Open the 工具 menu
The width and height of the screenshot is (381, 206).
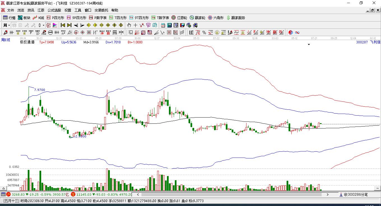[x=78, y=10]
